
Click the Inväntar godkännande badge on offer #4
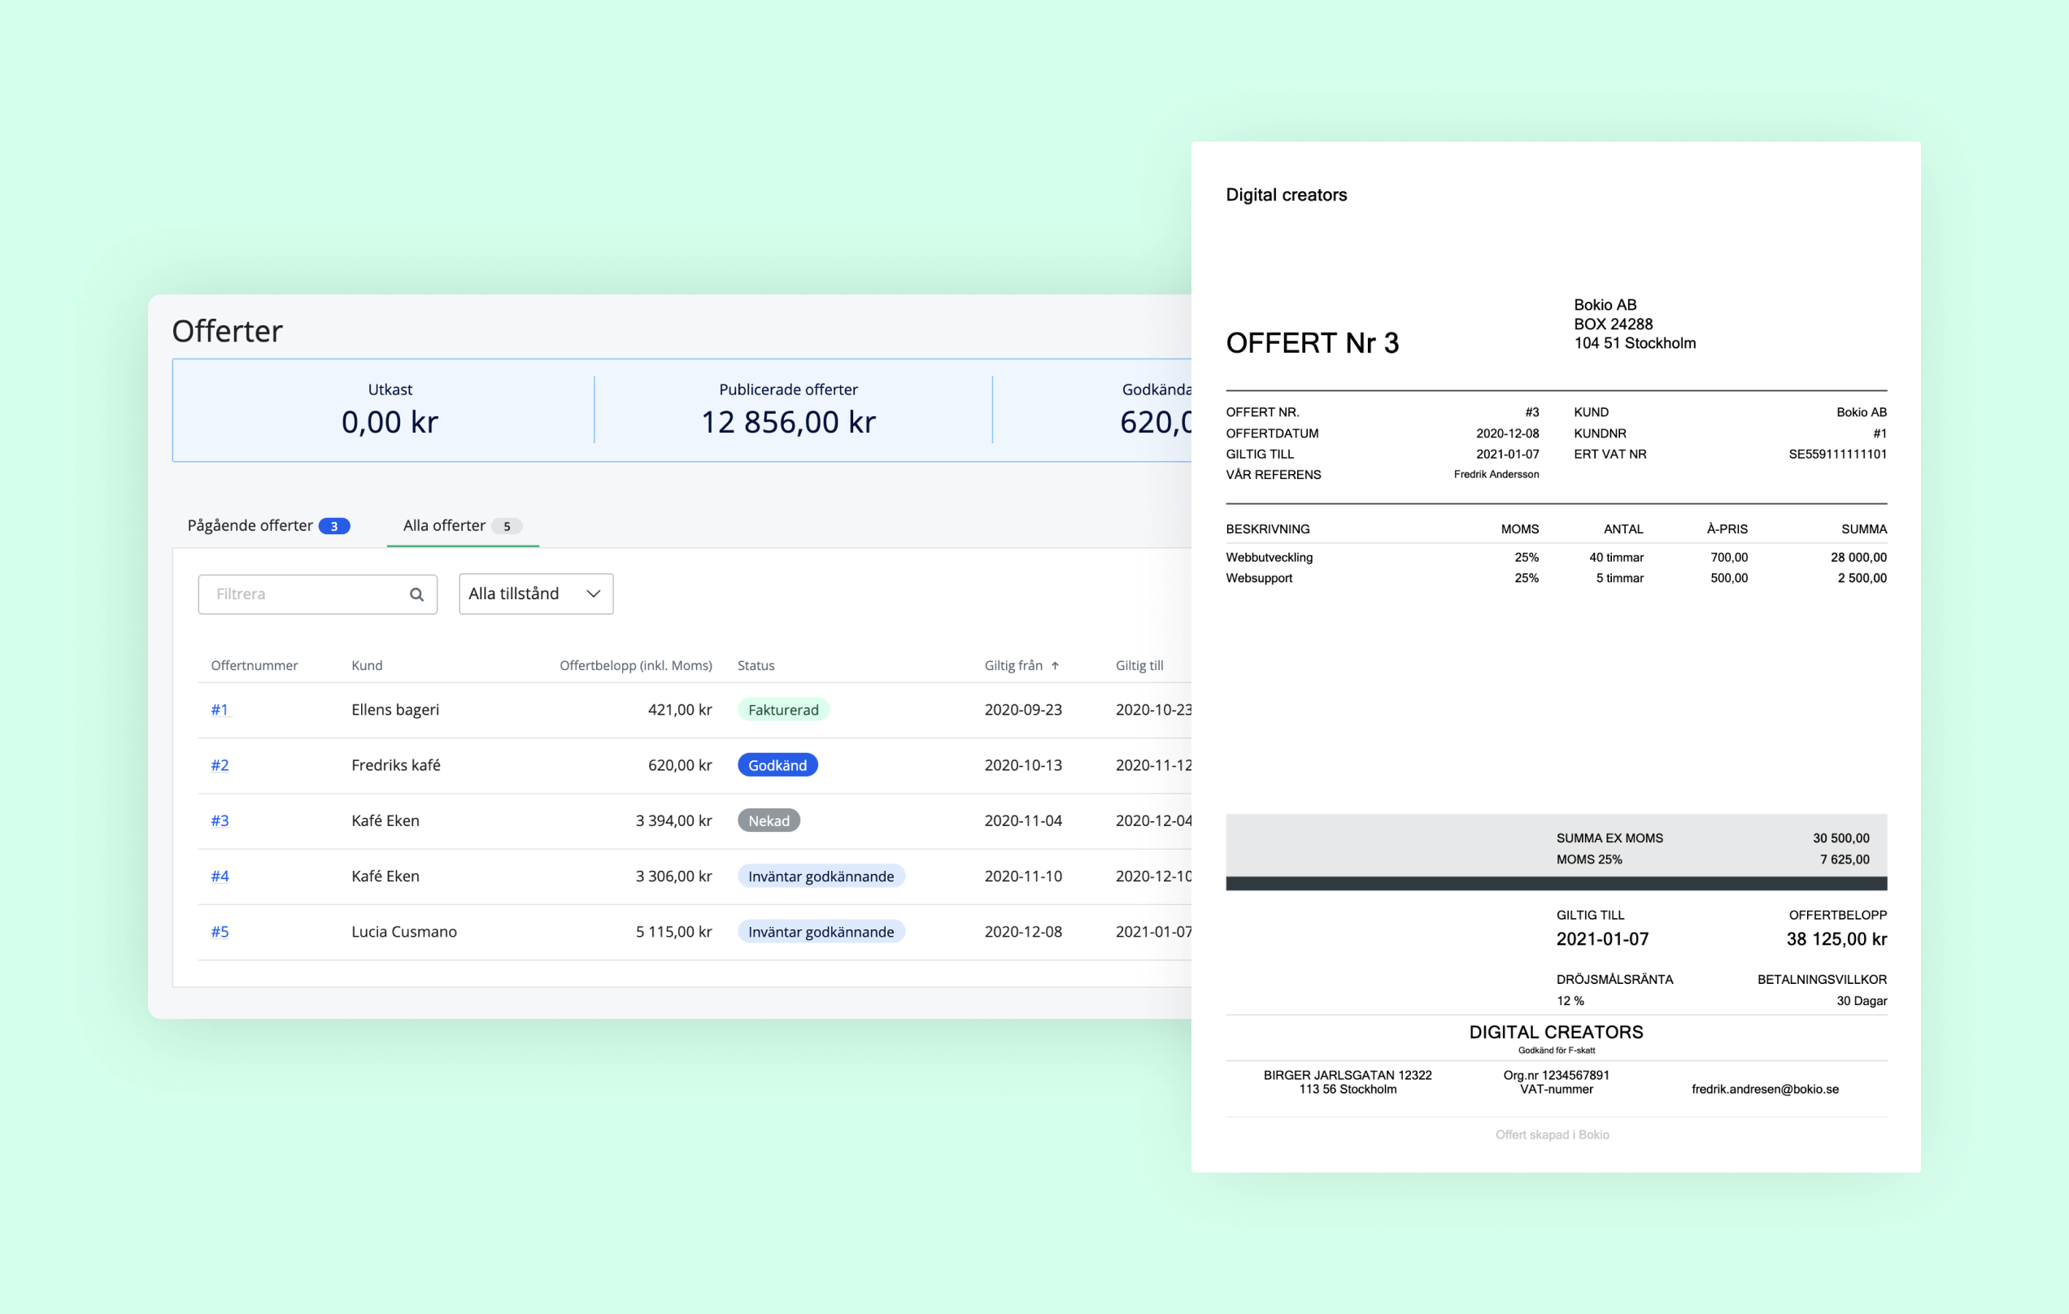[x=822, y=876]
